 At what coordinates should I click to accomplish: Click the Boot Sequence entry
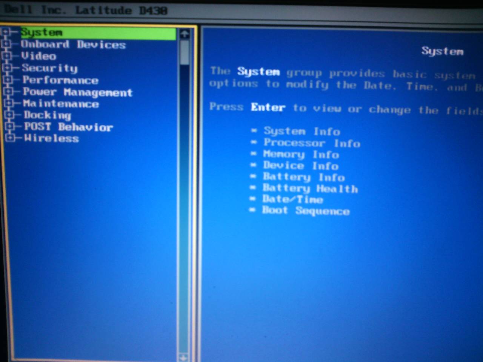(306, 211)
